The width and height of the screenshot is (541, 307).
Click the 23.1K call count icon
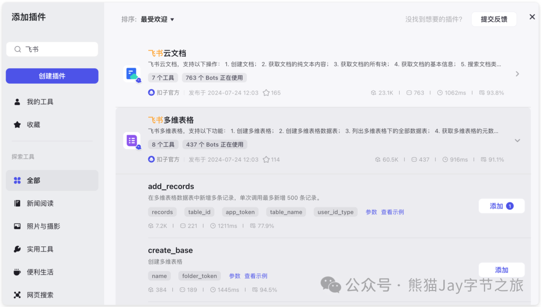point(373,93)
